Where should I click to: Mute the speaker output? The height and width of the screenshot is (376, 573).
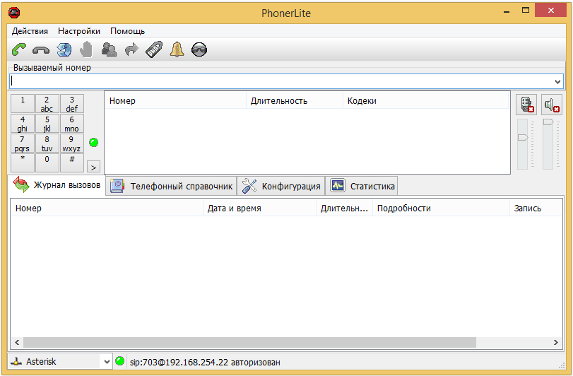[551, 105]
